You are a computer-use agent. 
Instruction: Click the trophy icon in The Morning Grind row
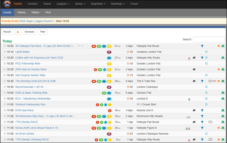(202, 81)
